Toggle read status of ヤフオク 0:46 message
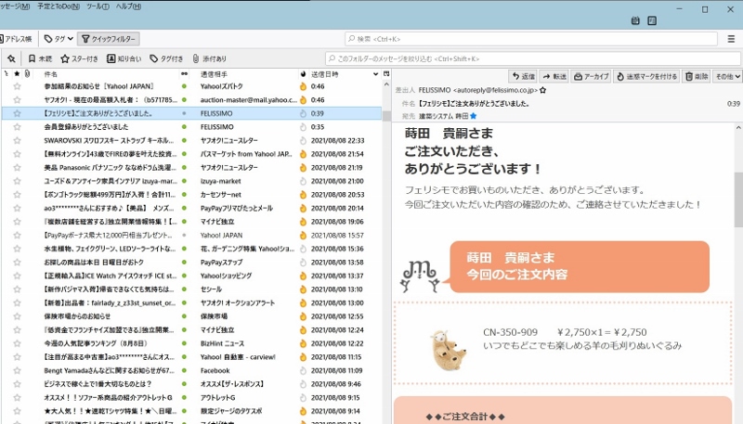 (184, 100)
